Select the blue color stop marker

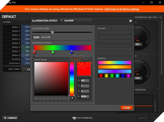(72, 53)
